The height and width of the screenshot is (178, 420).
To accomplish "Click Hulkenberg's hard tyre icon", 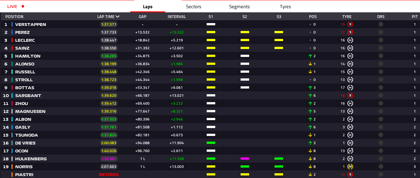I will pyautogui.click(x=350, y=159).
